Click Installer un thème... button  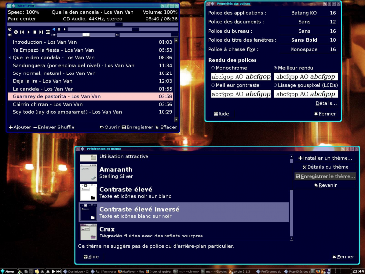pos(325,158)
